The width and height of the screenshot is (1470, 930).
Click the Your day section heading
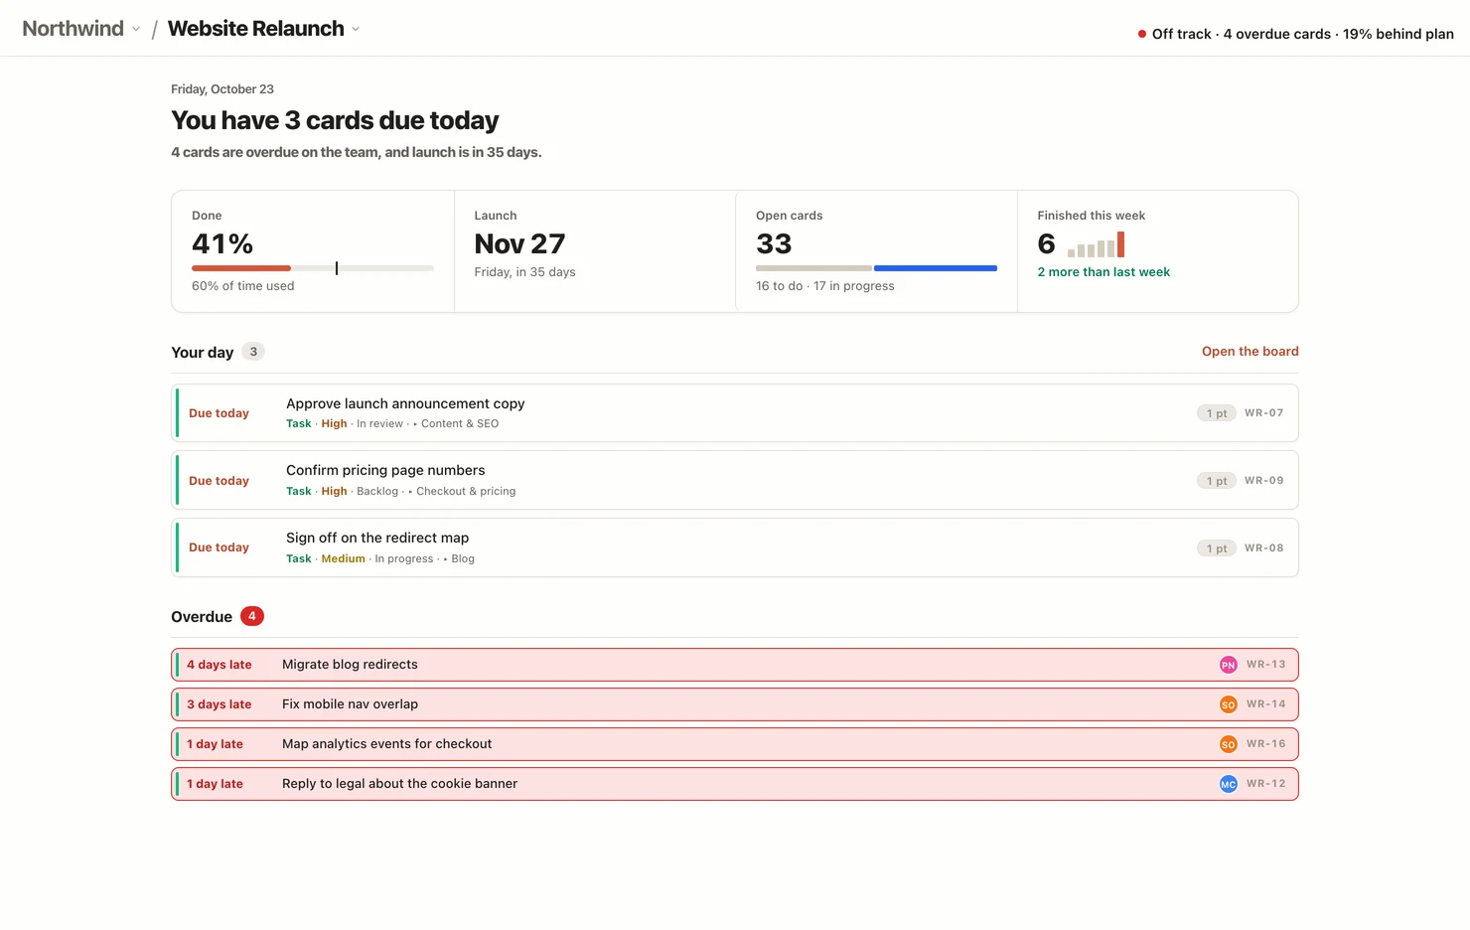(202, 353)
